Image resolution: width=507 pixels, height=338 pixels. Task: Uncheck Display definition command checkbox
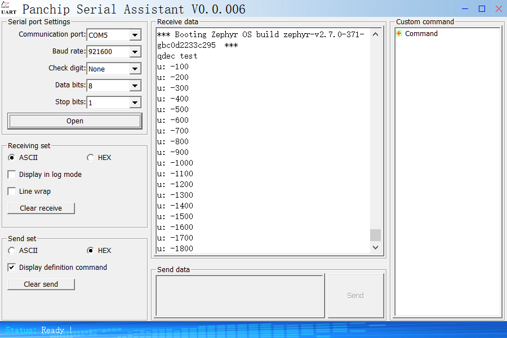click(12, 268)
